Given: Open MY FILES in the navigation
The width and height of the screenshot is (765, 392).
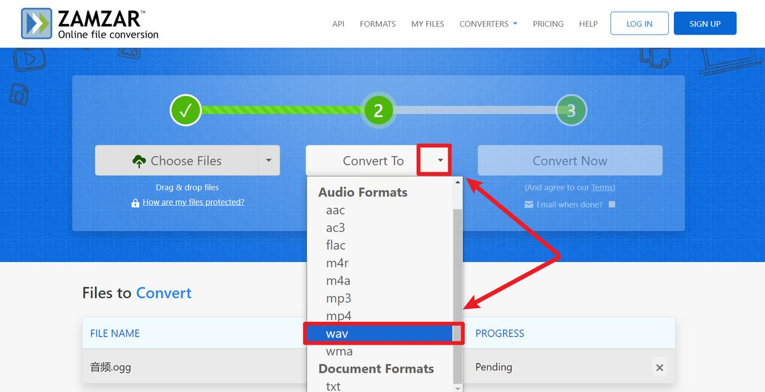Looking at the screenshot, I should click(427, 24).
